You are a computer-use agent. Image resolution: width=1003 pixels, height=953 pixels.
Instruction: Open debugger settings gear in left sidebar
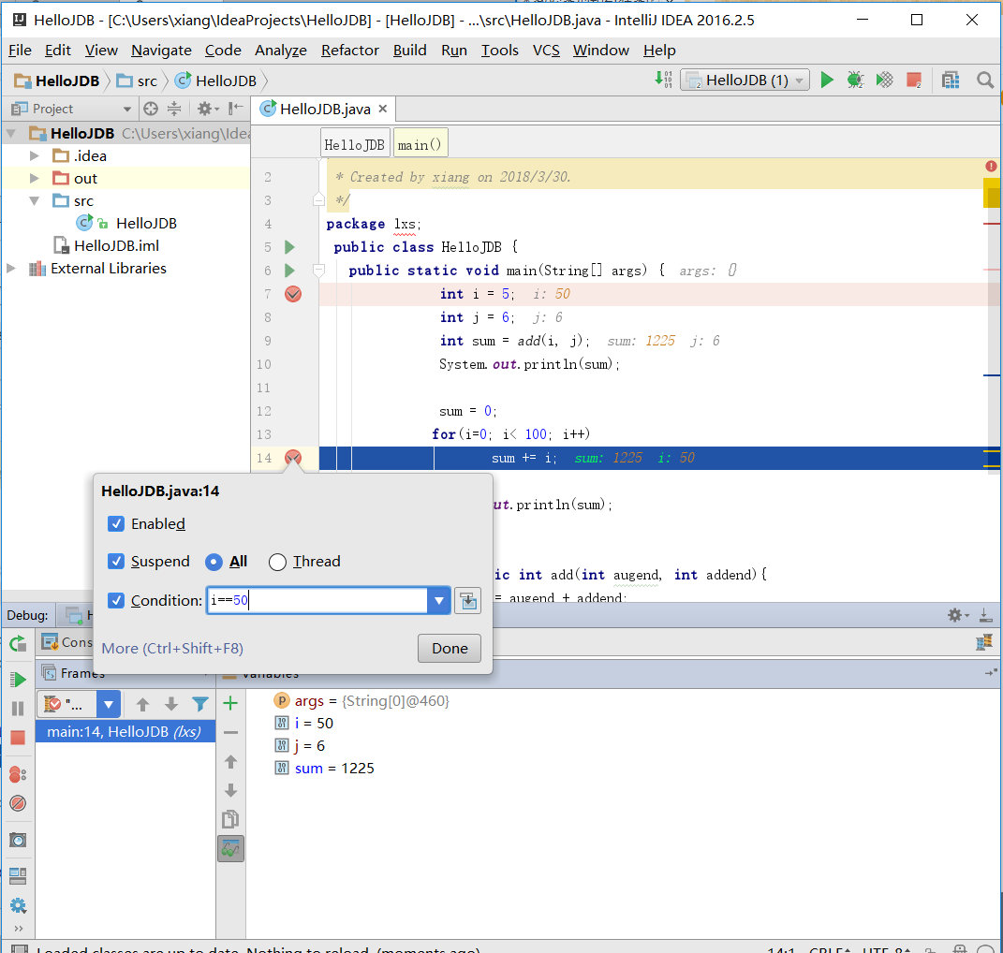click(x=18, y=905)
